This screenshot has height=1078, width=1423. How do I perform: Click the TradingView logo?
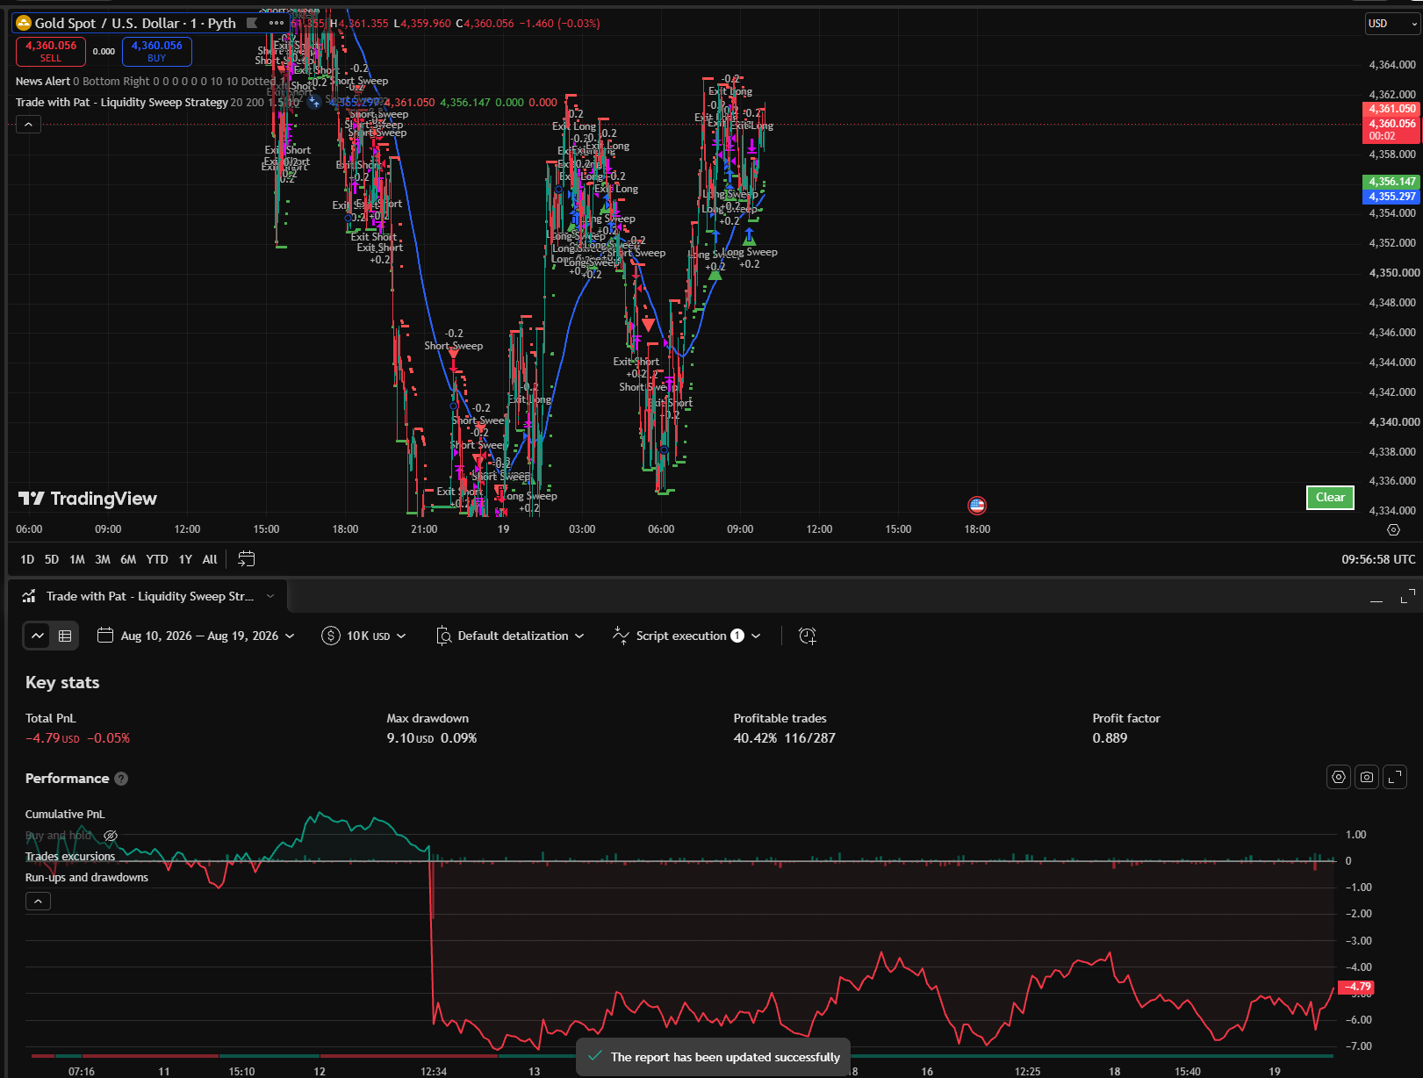[x=88, y=499]
